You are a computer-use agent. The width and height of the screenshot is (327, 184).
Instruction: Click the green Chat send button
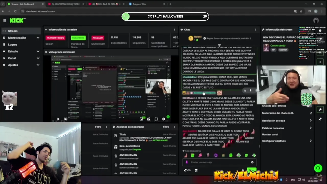(x=251, y=170)
